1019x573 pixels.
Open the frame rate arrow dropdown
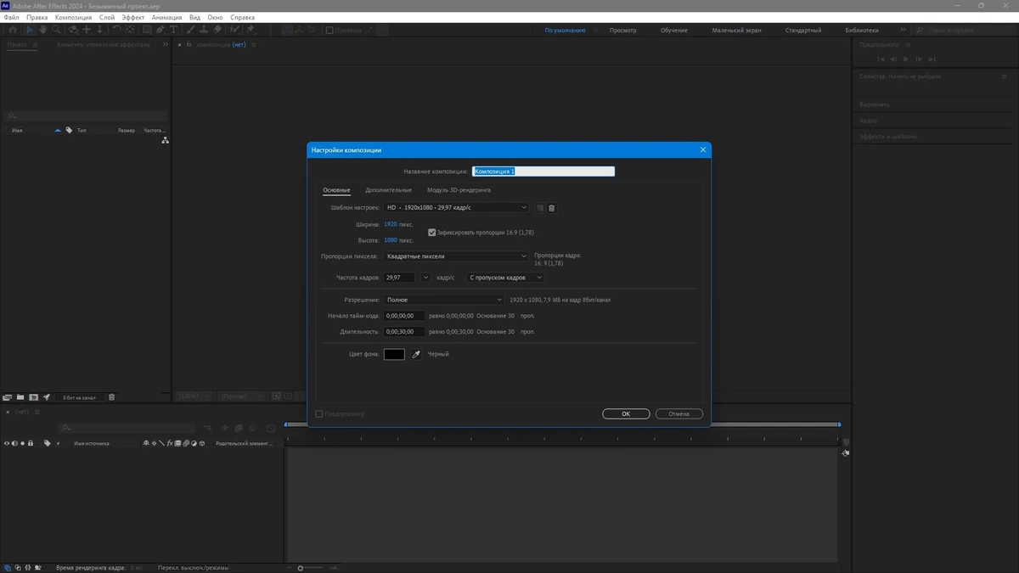[426, 278]
